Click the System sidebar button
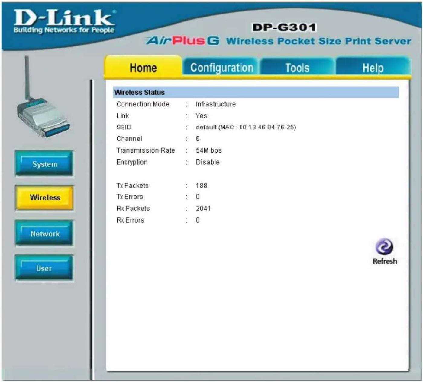The image size is (423, 382). pyautogui.click(x=44, y=164)
